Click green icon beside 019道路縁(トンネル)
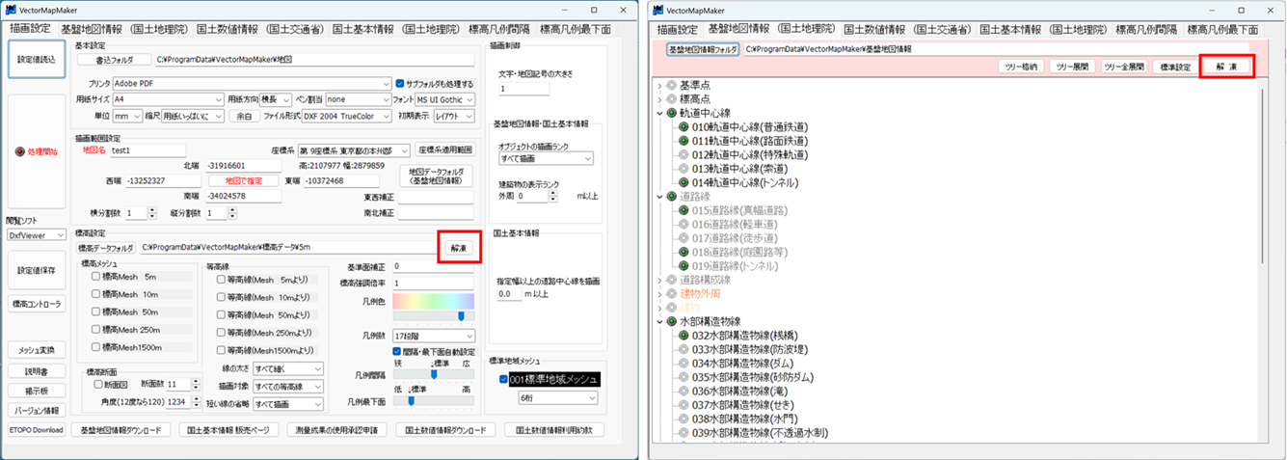The width and height of the screenshot is (1287, 460). pos(684,266)
